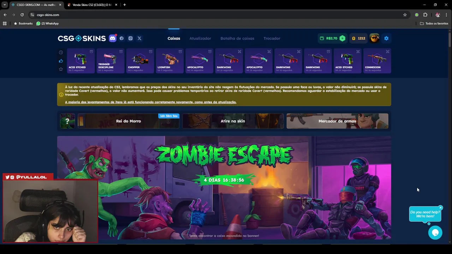The height and width of the screenshot is (254, 452).
Task: Select the Batalha de caixas tab
Action: [237, 38]
